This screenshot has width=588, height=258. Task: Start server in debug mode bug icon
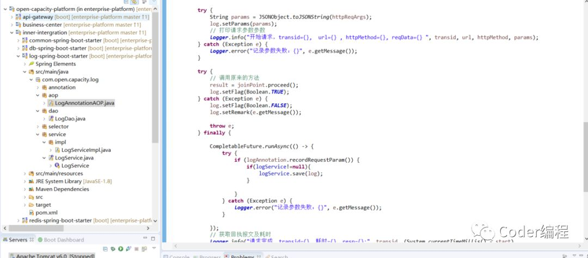[x=113, y=249]
